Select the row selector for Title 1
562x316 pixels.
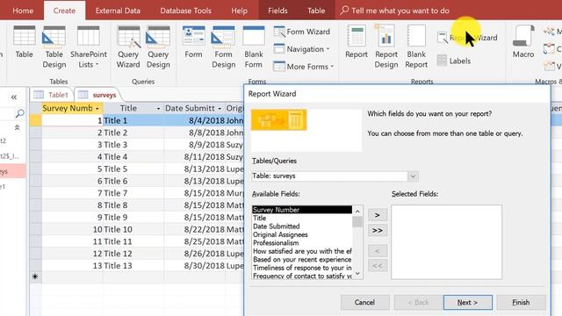tap(35, 120)
